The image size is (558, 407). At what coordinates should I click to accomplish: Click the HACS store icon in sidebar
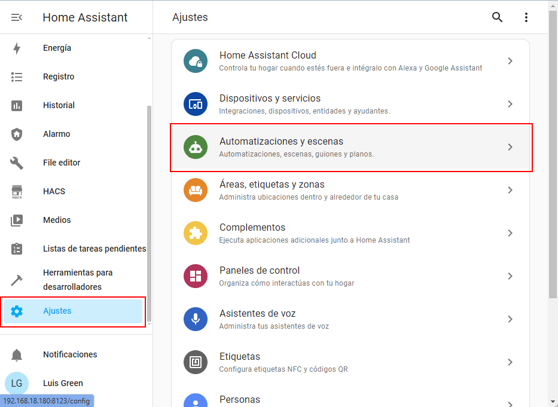(17, 192)
